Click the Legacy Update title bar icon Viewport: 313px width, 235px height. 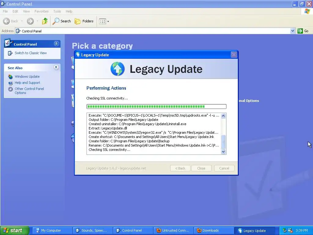[x=78, y=54]
